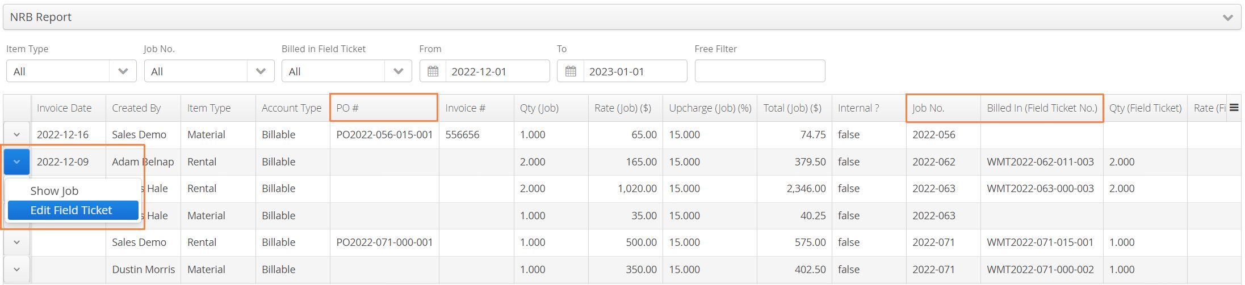The height and width of the screenshot is (285, 1245).
Task: Collapse the NRB Report panel chevron
Action: pyautogui.click(x=1227, y=18)
